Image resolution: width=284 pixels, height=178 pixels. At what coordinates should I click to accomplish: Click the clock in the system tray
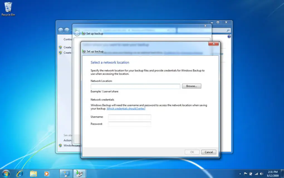point(273,174)
